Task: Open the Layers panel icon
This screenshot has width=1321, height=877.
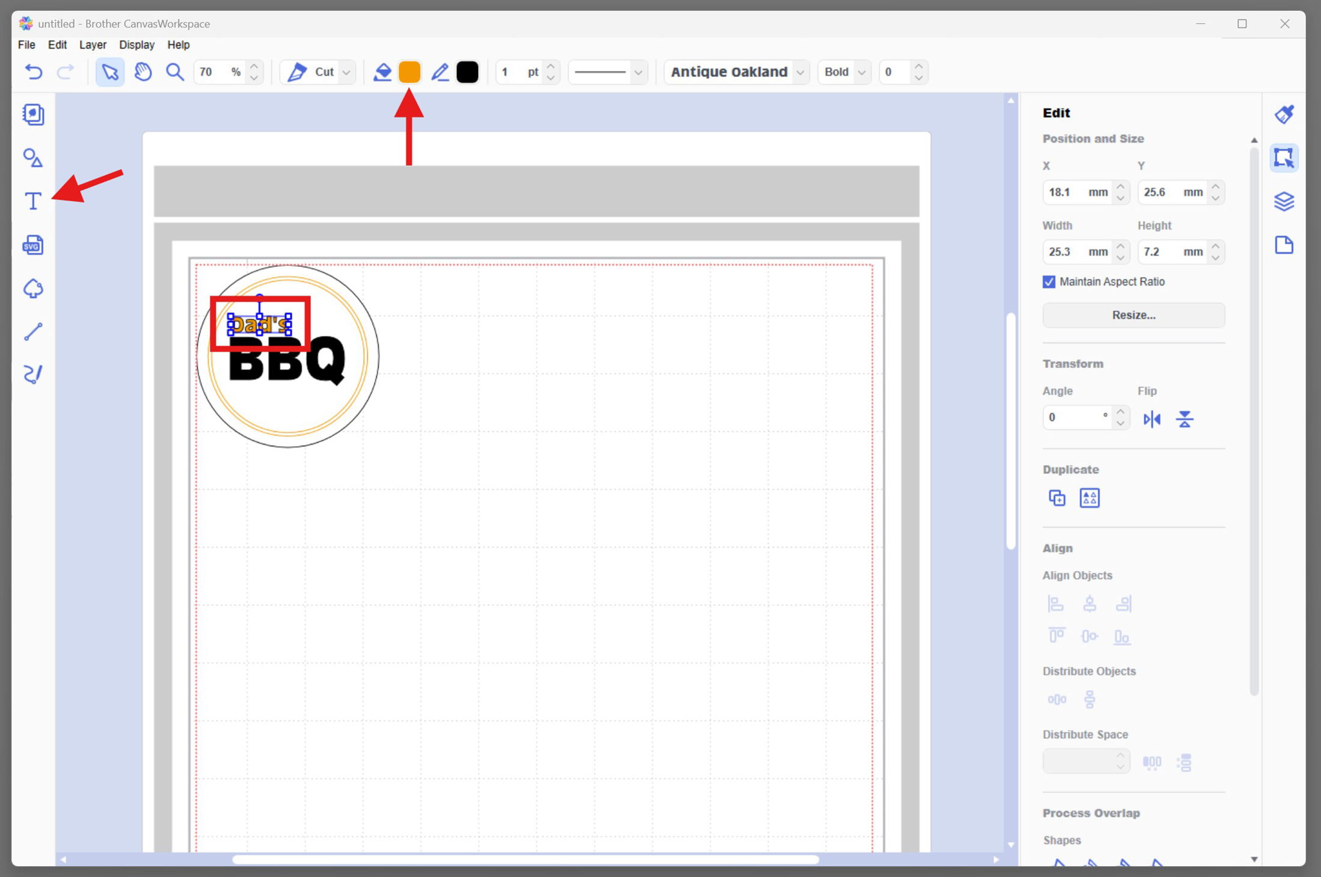Action: [1284, 201]
